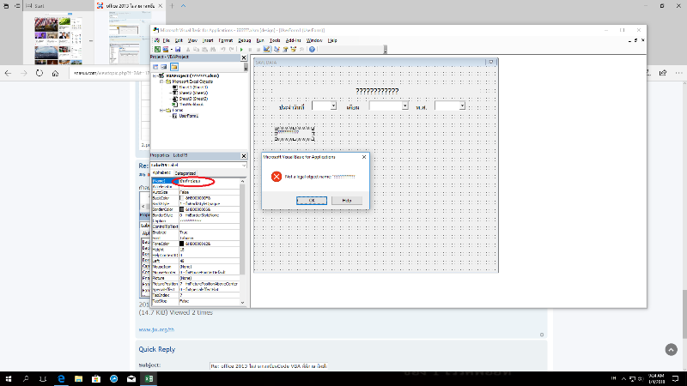
Task: Click the View Code icon in Project panel
Action: (155, 66)
